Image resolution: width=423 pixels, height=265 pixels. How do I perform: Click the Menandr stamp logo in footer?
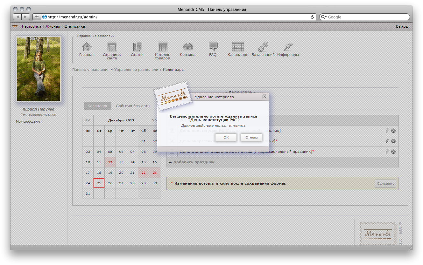coord(377,234)
